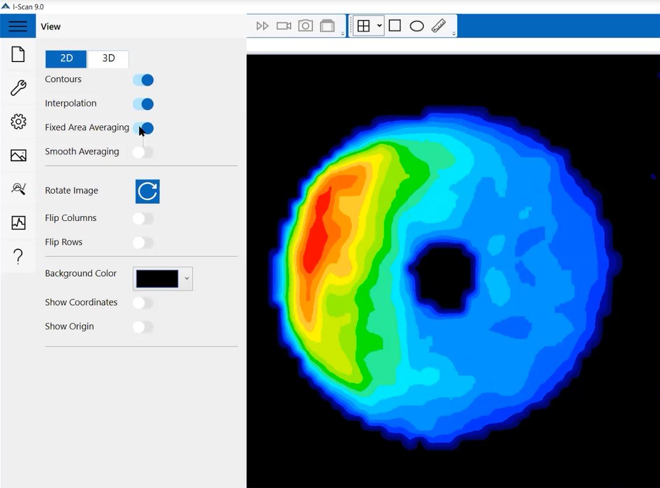Open the image view panel icon
Viewport: 660px width, 488px height.
18,155
